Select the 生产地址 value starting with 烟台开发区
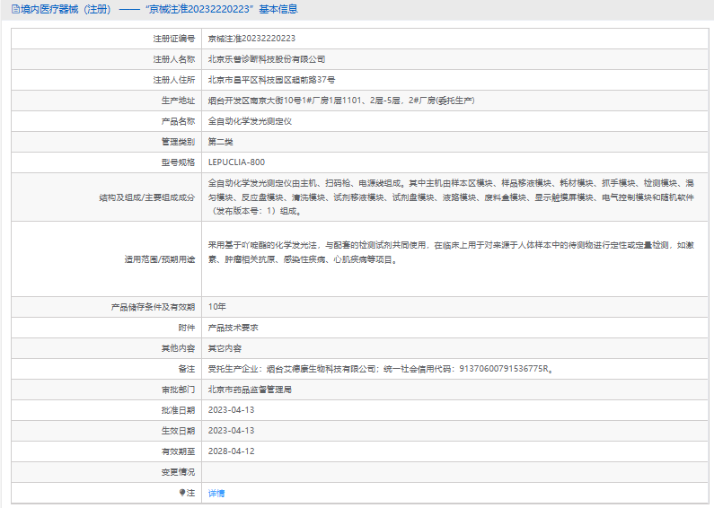This screenshot has width=714, height=508. coord(341,101)
